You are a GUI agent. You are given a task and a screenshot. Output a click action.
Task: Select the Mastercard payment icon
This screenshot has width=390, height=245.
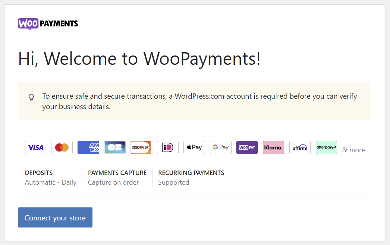pyautogui.click(x=62, y=147)
